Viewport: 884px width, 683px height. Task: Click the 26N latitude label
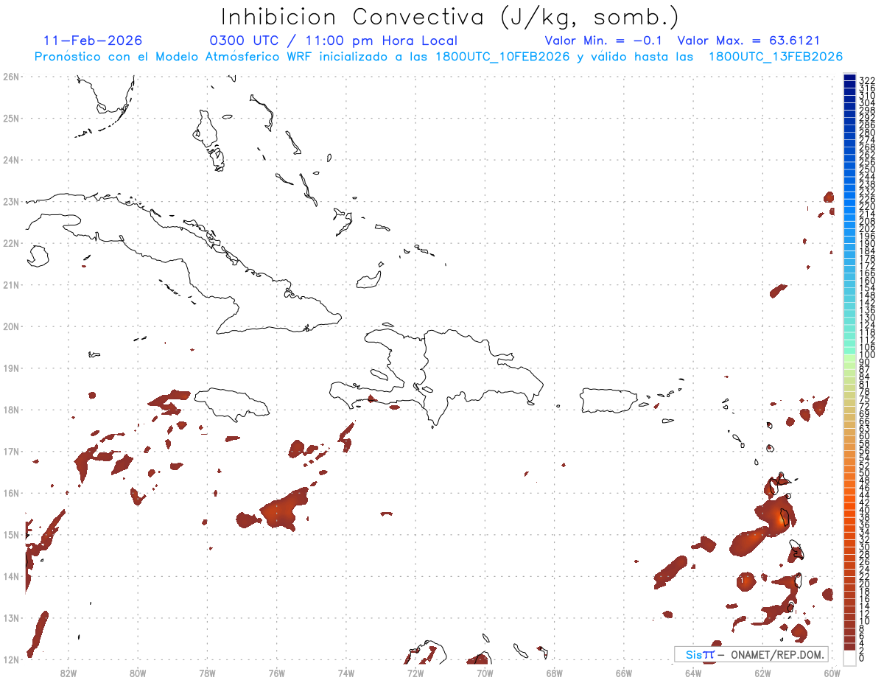point(10,77)
